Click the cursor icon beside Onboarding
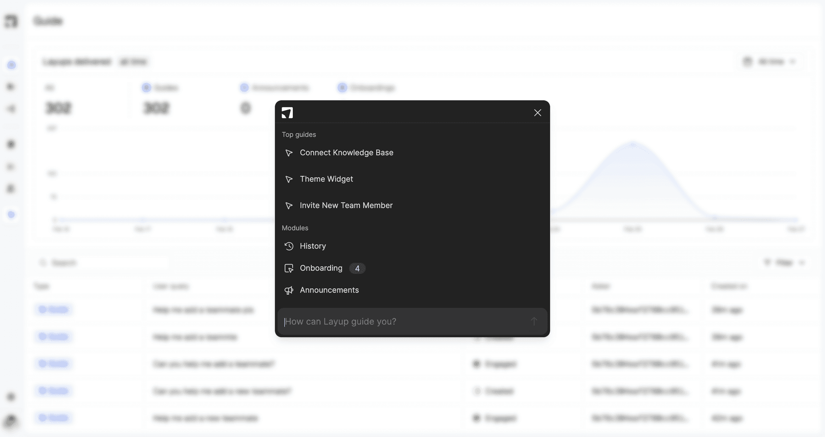 pyautogui.click(x=288, y=268)
